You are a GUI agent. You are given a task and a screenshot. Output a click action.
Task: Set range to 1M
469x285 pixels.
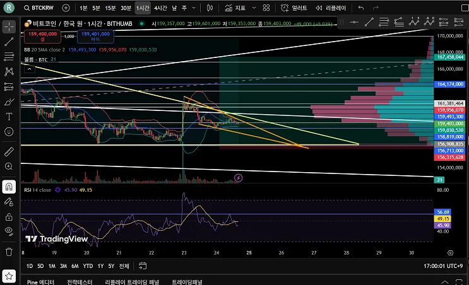click(52, 266)
